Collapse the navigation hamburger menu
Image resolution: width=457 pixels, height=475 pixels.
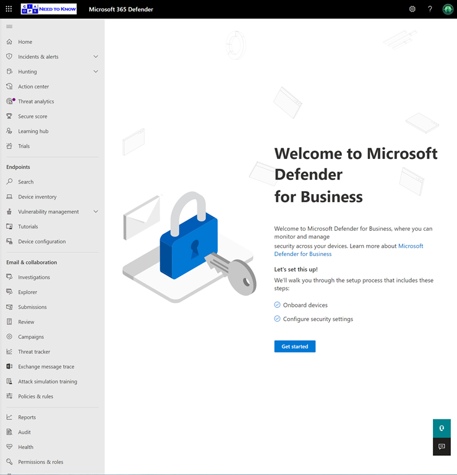[9, 27]
